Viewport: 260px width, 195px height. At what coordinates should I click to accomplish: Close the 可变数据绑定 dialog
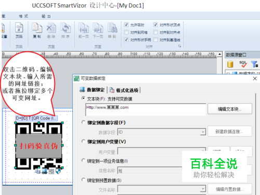click(x=255, y=79)
